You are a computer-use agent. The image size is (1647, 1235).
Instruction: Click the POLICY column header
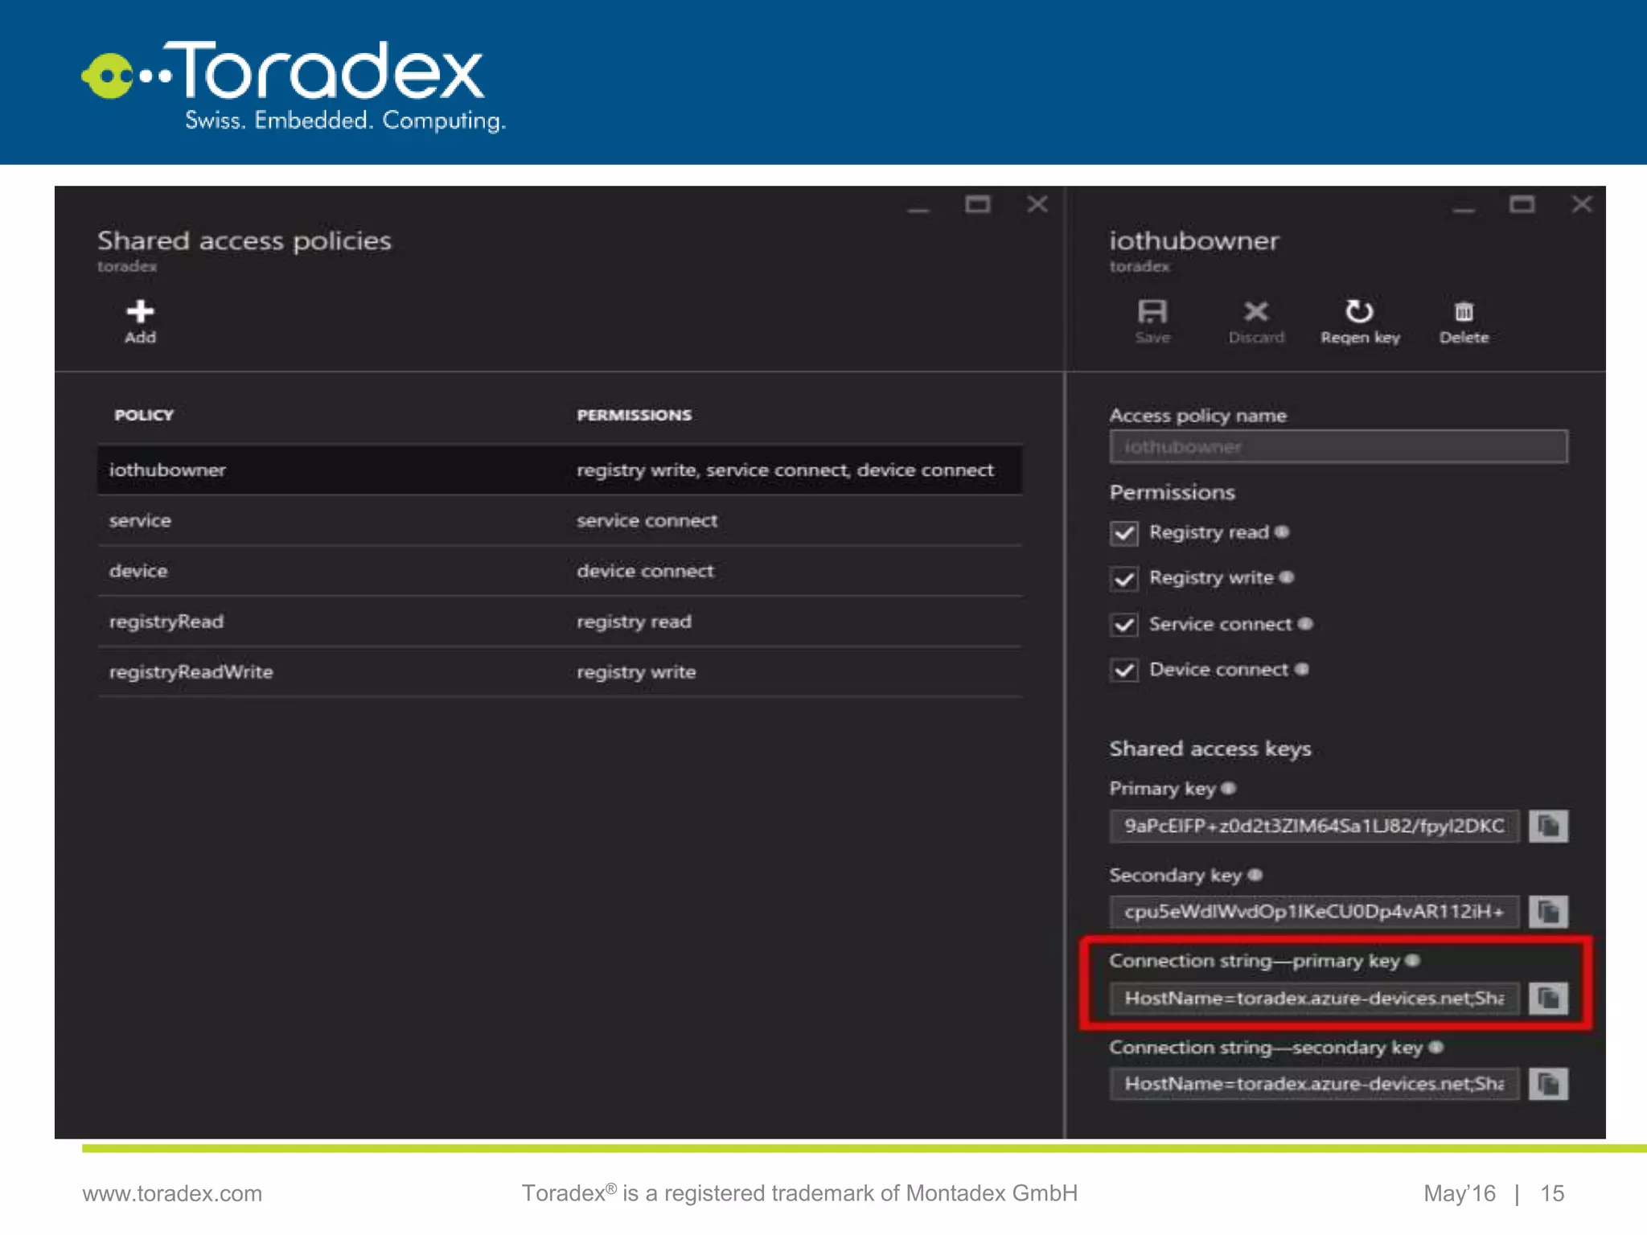[144, 415]
